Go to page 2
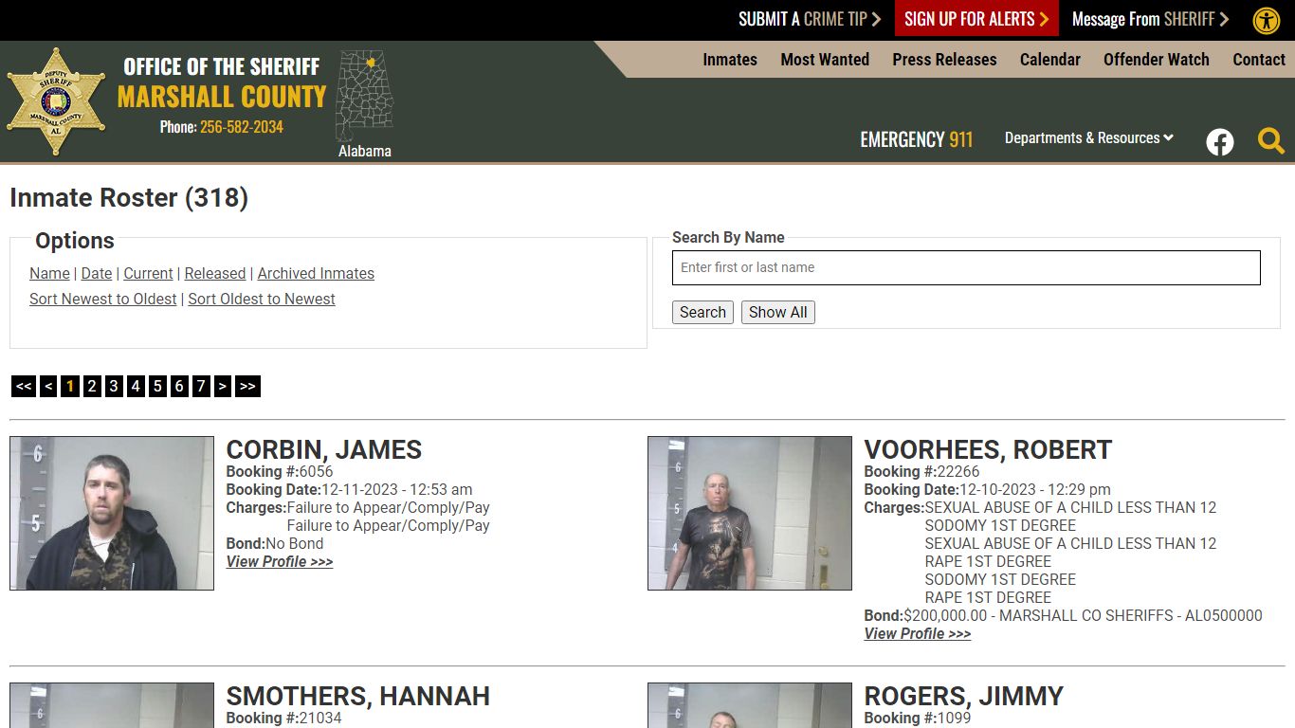This screenshot has height=728, width=1295. pyautogui.click(x=92, y=386)
